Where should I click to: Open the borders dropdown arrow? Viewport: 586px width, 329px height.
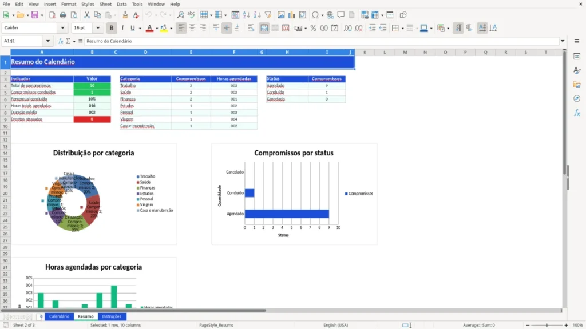[x=402, y=29]
